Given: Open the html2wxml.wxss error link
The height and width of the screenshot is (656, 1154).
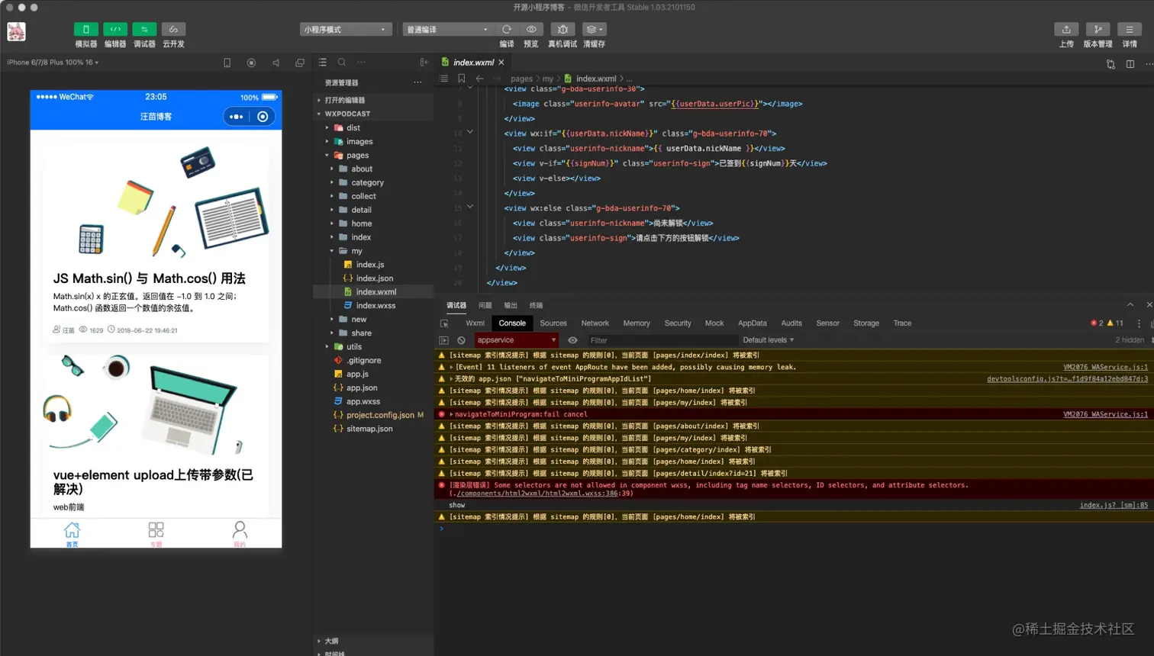Looking at the screenshot, I should [x=537, y=494].
